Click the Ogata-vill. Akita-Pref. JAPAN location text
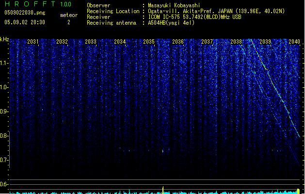 click(216, 11)
